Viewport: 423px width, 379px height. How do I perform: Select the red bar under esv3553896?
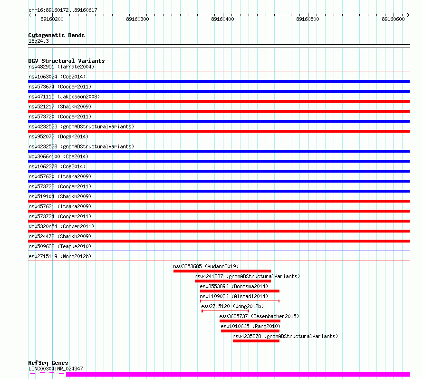click(x=240, y=291)
